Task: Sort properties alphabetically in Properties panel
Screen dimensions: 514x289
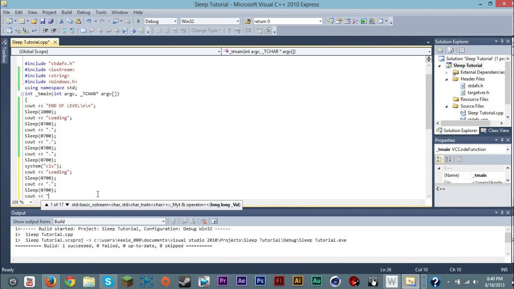Action: tap(448, 159)
